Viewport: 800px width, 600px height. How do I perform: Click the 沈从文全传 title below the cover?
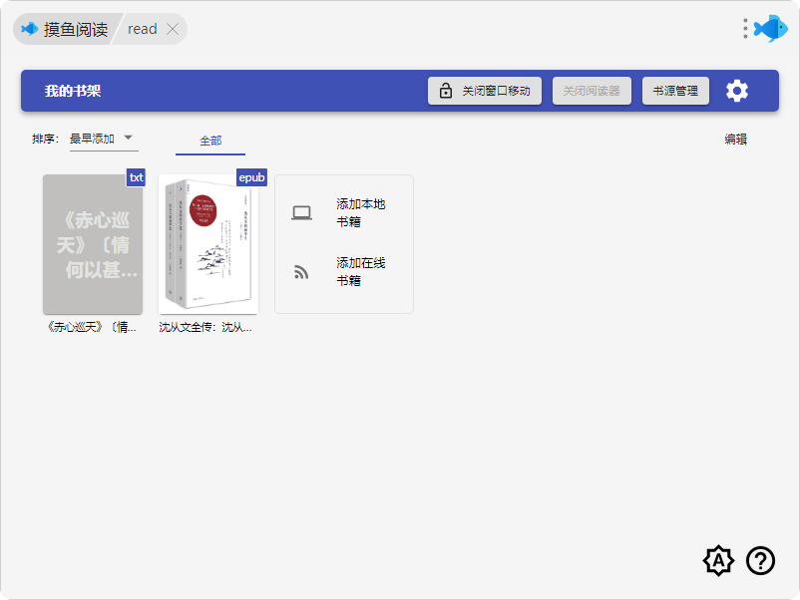point(205,327)
